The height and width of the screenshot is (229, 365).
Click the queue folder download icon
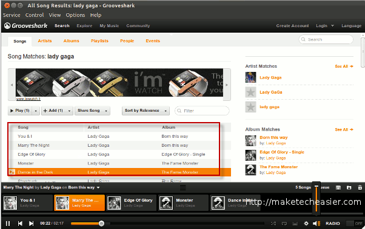[349, 187]
